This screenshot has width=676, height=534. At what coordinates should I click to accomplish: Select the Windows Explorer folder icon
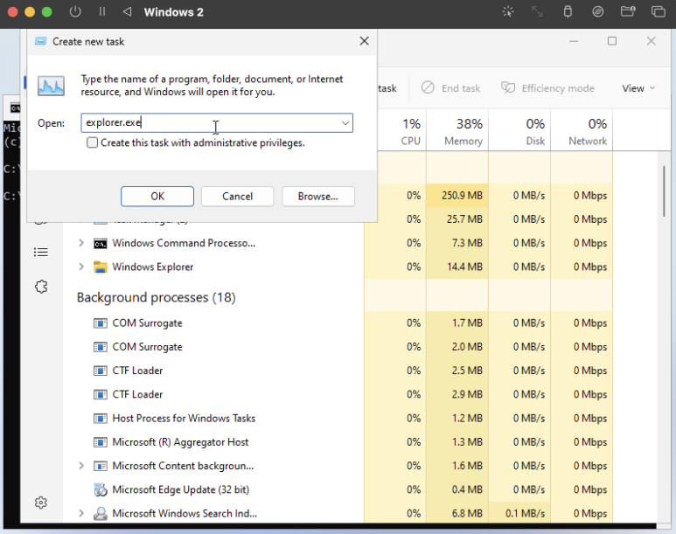click(100, 267)
